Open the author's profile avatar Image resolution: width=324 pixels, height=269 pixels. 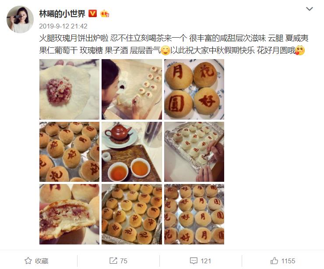tap(20, 19)
